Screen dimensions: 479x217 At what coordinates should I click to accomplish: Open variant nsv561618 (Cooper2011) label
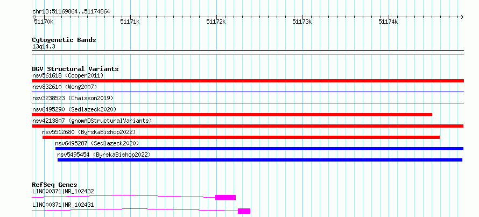coord(68,75)
